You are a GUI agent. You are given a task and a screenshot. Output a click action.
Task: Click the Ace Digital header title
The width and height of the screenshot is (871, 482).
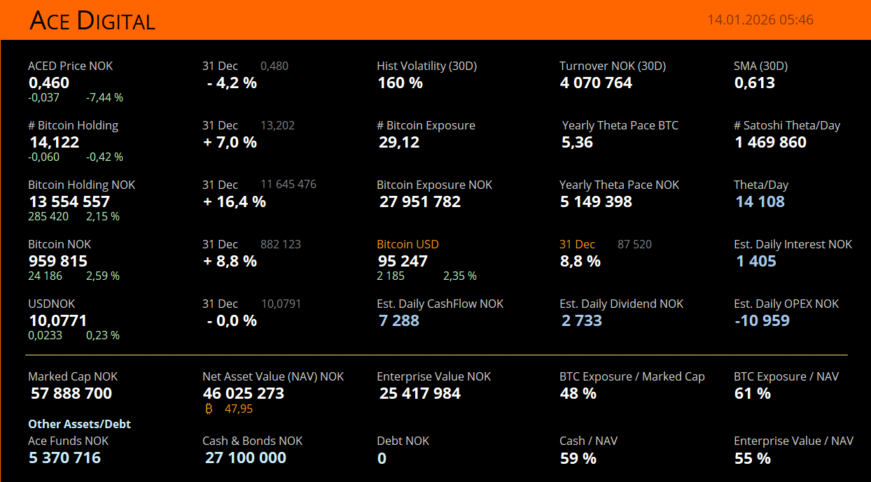point(92,21)
